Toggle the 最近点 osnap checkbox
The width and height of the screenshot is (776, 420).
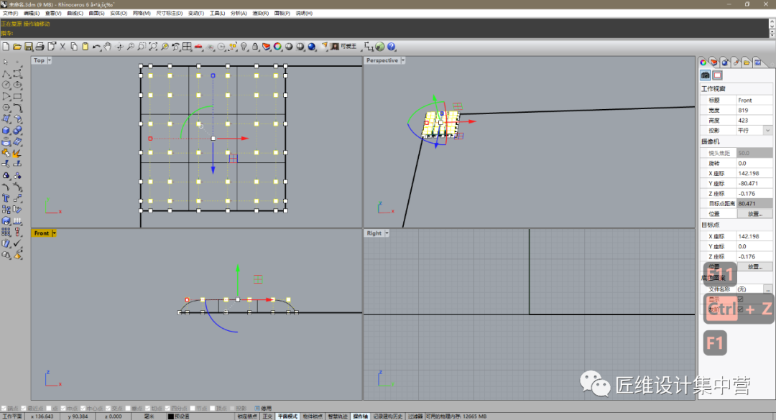pyautogui.click(x=23, y=408)
